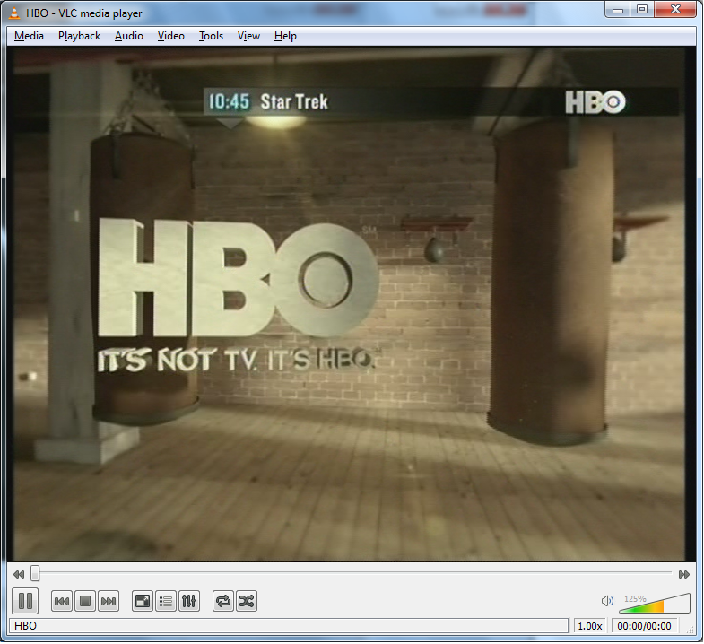This screenshot has width=704, height=644.
Task: Toggle fullscreen video mode
Action: pos(143,601)
